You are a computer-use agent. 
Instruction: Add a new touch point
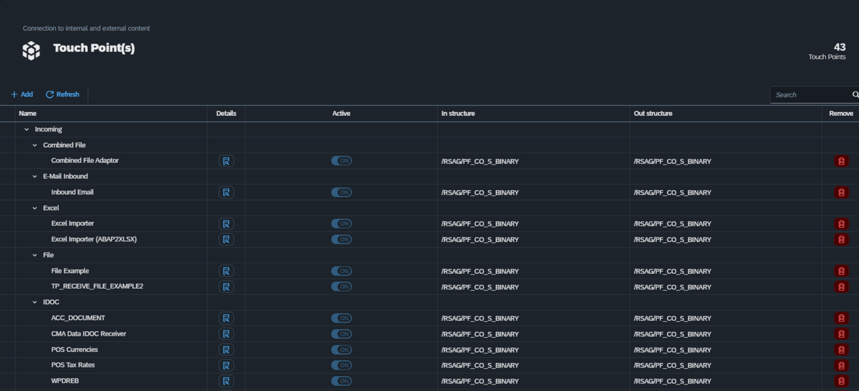click(21, 94)
